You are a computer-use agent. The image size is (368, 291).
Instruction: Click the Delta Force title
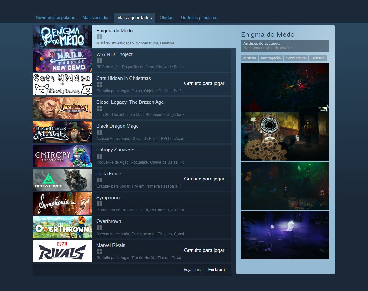[x=109, y=174]
